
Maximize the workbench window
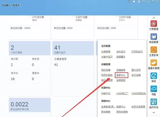coord(153,1)
